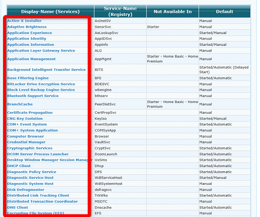Select the AxInstSV registry name cell
260x217 pixels.
click(x=120, y=21)
